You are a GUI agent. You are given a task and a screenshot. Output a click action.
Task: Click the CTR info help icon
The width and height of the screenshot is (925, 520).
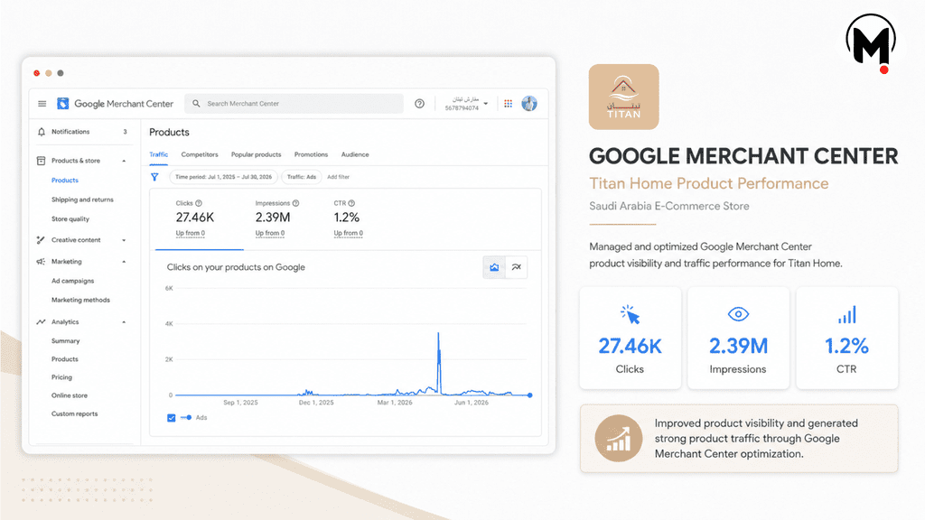351,203
